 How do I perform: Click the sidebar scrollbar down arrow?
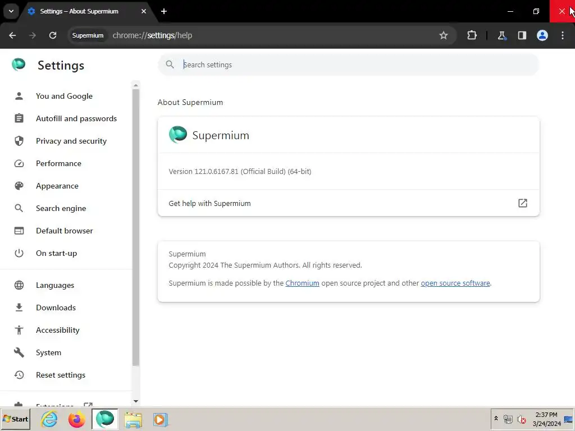click(x=136, y=401)
